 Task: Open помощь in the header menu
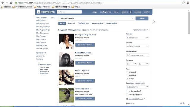pos(138,12)
